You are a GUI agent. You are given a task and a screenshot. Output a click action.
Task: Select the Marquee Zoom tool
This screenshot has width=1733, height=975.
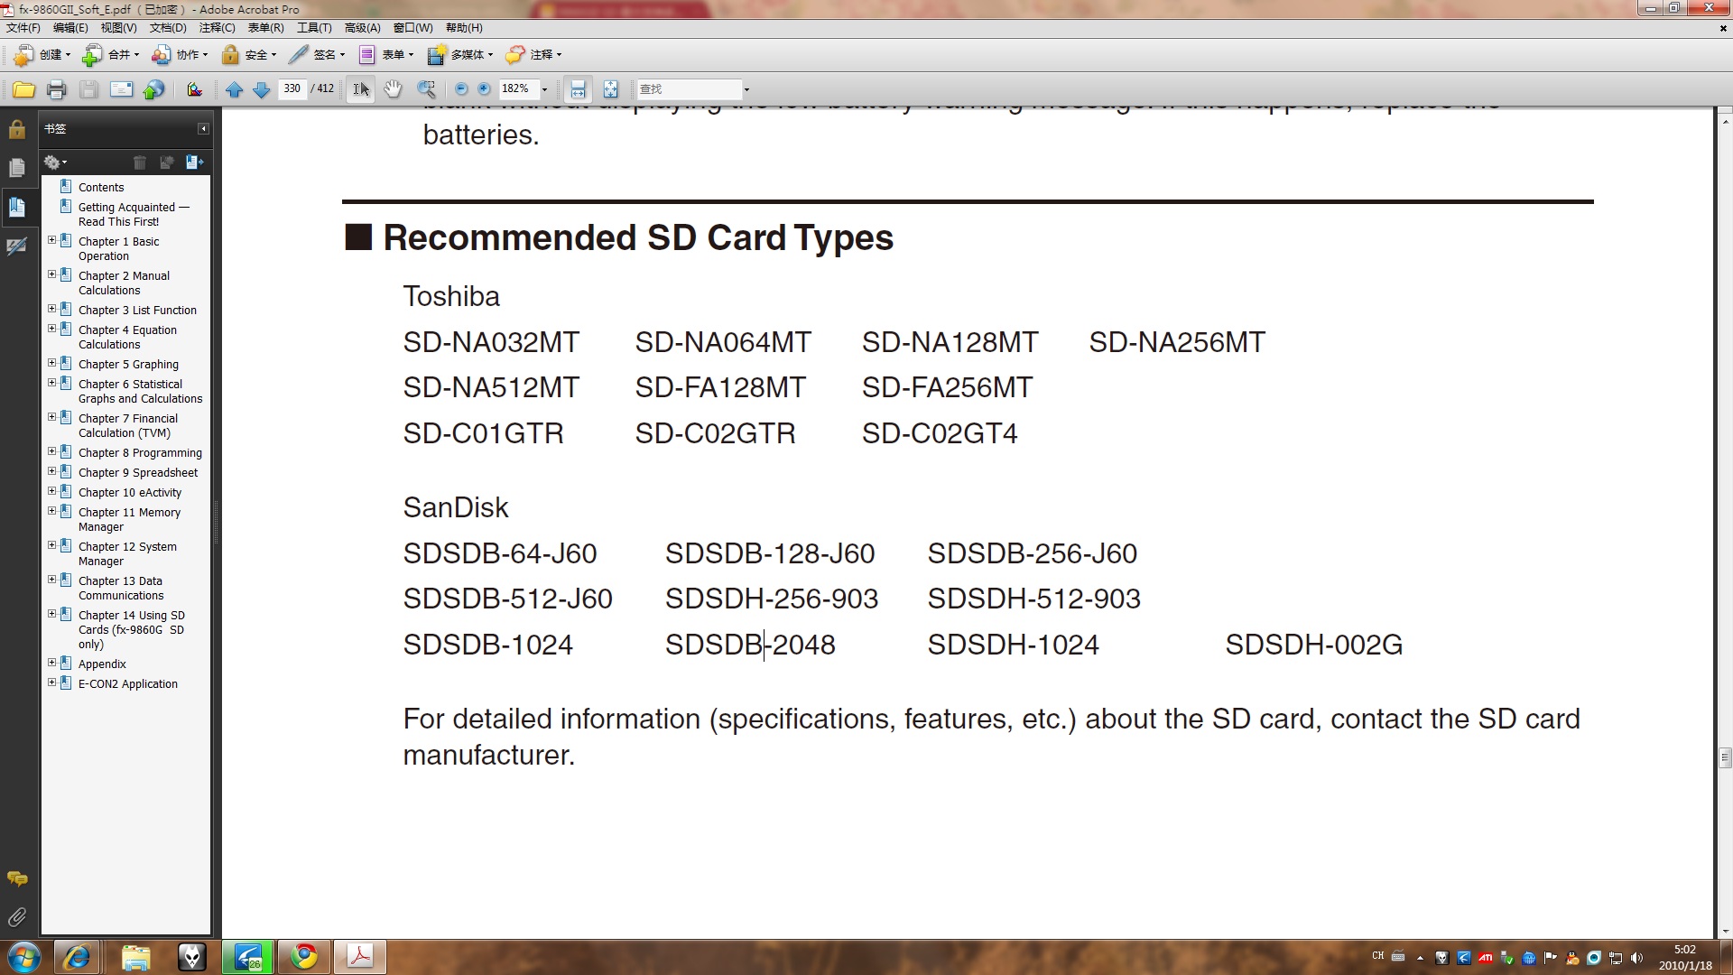[426, 89]
